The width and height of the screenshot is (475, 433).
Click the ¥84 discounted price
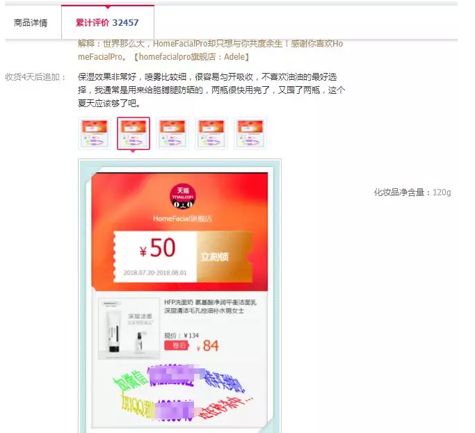(x=208, y=346)
